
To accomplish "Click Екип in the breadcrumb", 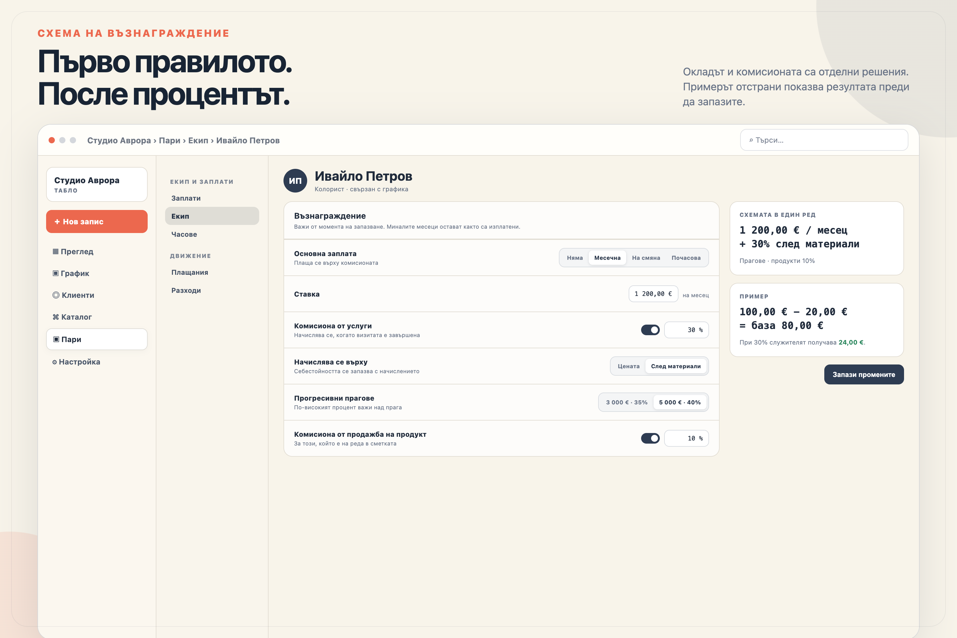I will pos(198,140).
